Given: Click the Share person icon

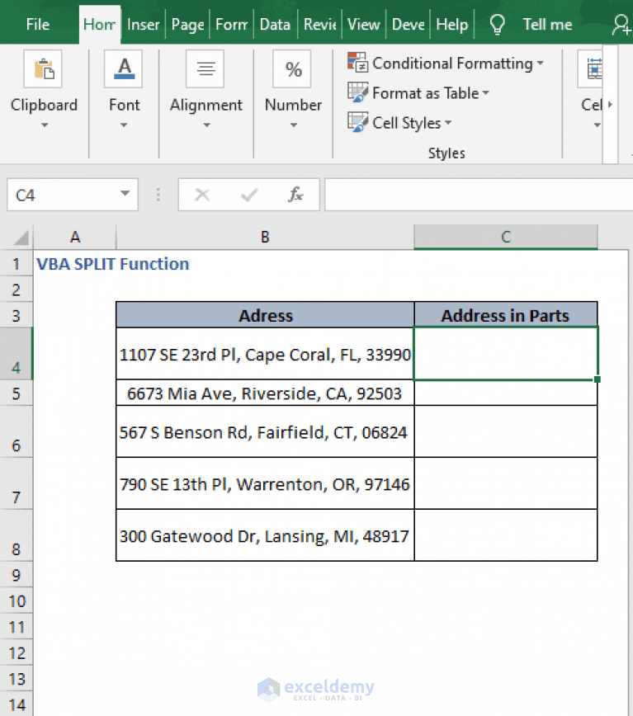Looking at the screenshot, I should click(x=621, y=25).
